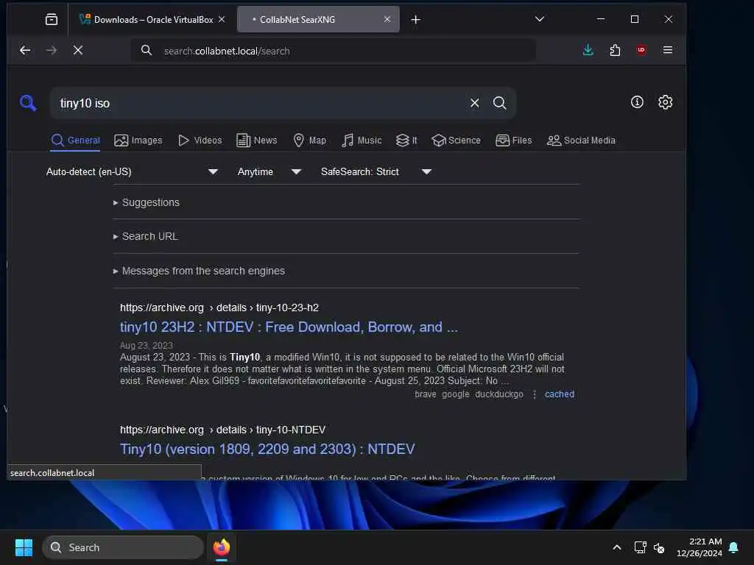List all tabs dropdown arrow
This screenshot has width=754, height=565.
540,19
